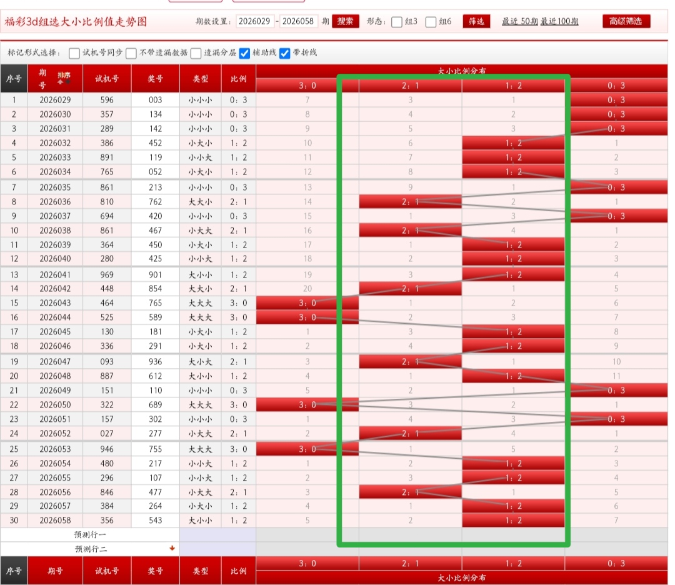This screenshot has height=585, width=675.
Task: Tick the 组6 form checkbox
Action: tap(431, 22)
